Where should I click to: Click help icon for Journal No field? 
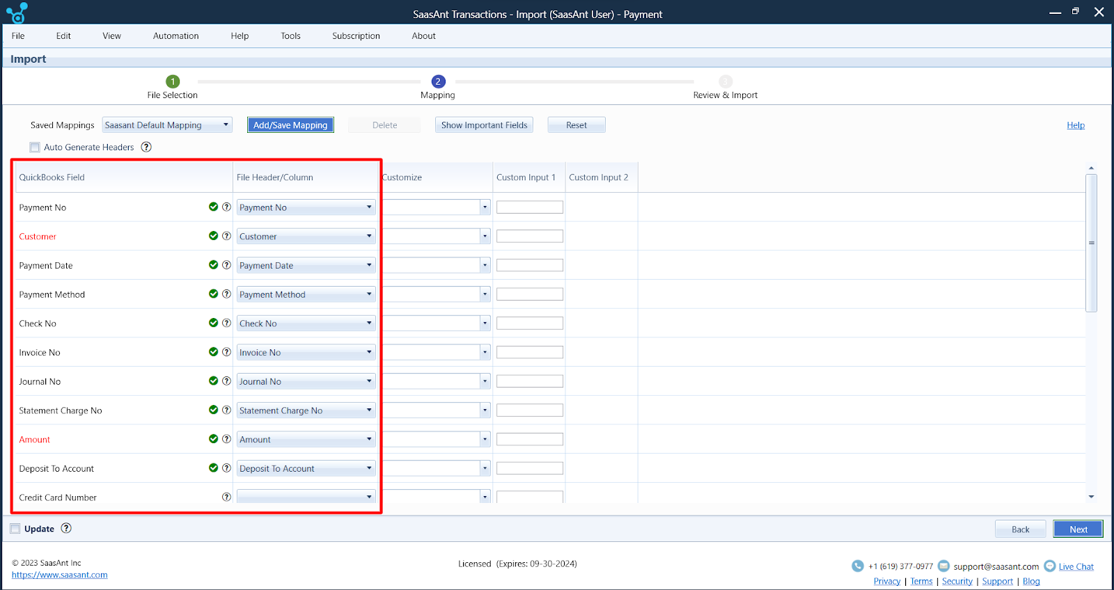(x=226, y=381)
